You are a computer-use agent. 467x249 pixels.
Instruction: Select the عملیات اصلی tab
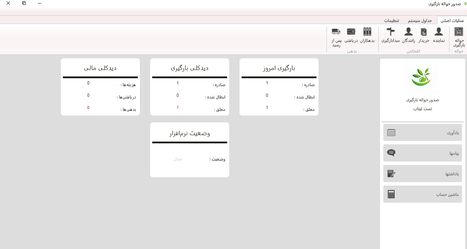click(452, 20)
